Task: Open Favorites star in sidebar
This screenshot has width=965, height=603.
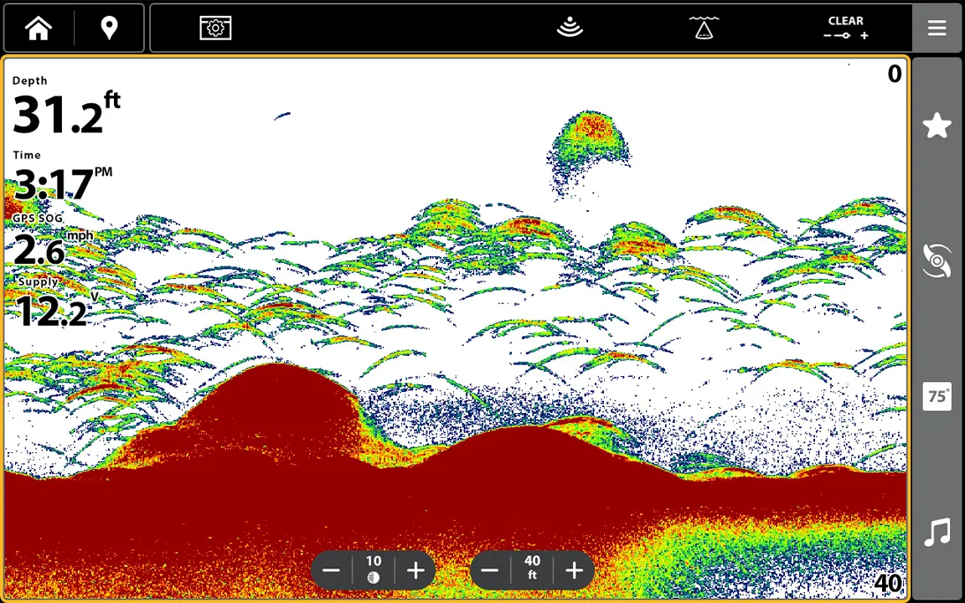Action: click(937, 126)
